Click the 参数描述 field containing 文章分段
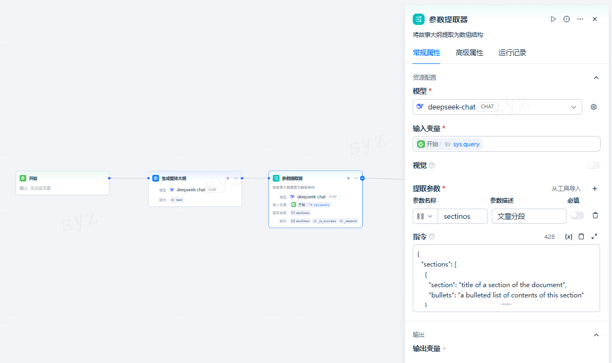Screen dimensions: 612x363 [x=529, y=216]
